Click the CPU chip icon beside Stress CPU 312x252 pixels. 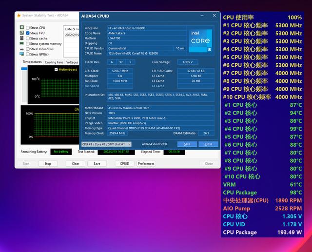pos(22,28)
